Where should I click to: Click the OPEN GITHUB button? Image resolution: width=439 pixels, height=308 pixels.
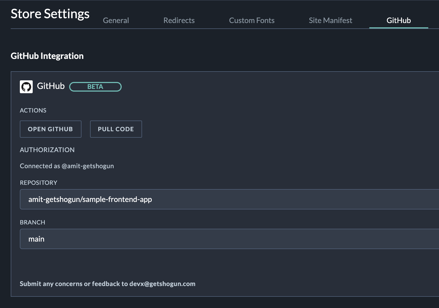click(51, 129)
